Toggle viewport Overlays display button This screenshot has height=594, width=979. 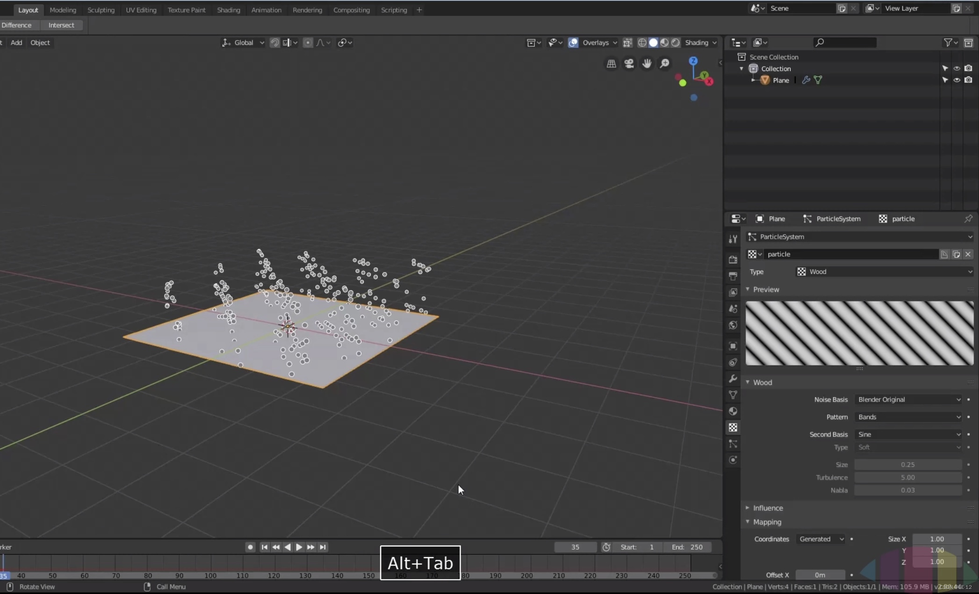point(573,43)
